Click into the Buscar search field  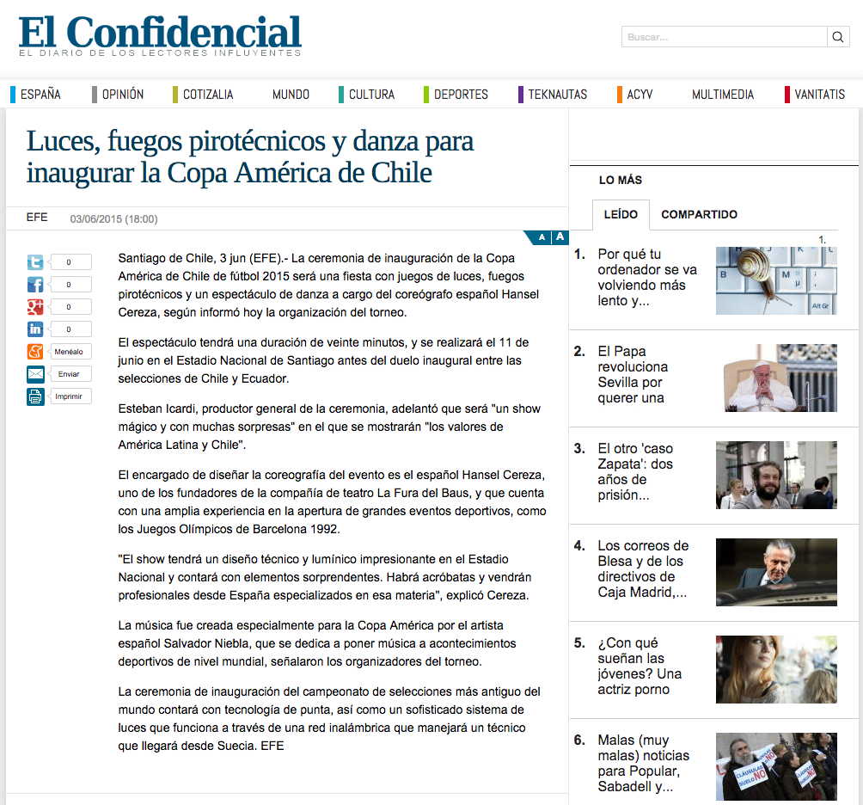click(724, 37)
